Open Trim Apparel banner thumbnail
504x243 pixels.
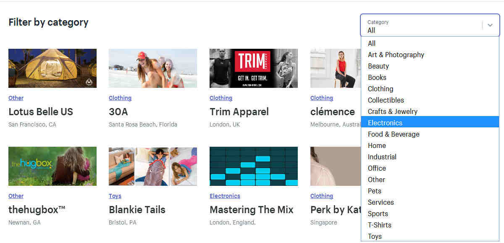pos(254,68)
